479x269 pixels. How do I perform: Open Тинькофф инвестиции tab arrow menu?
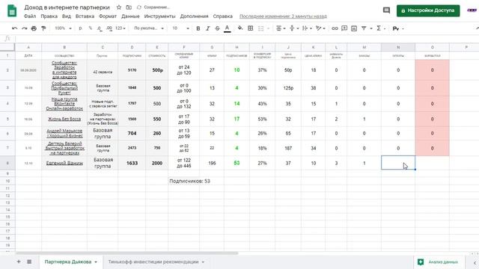(x=203, y=262)
